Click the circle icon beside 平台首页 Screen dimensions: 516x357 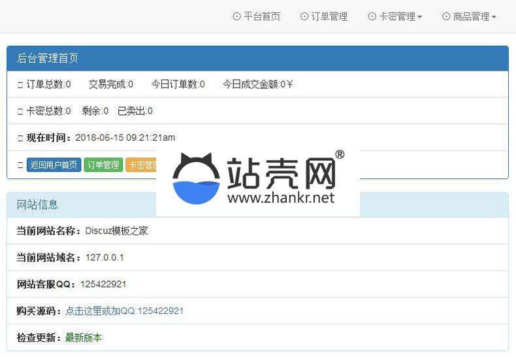click(236, 17)
